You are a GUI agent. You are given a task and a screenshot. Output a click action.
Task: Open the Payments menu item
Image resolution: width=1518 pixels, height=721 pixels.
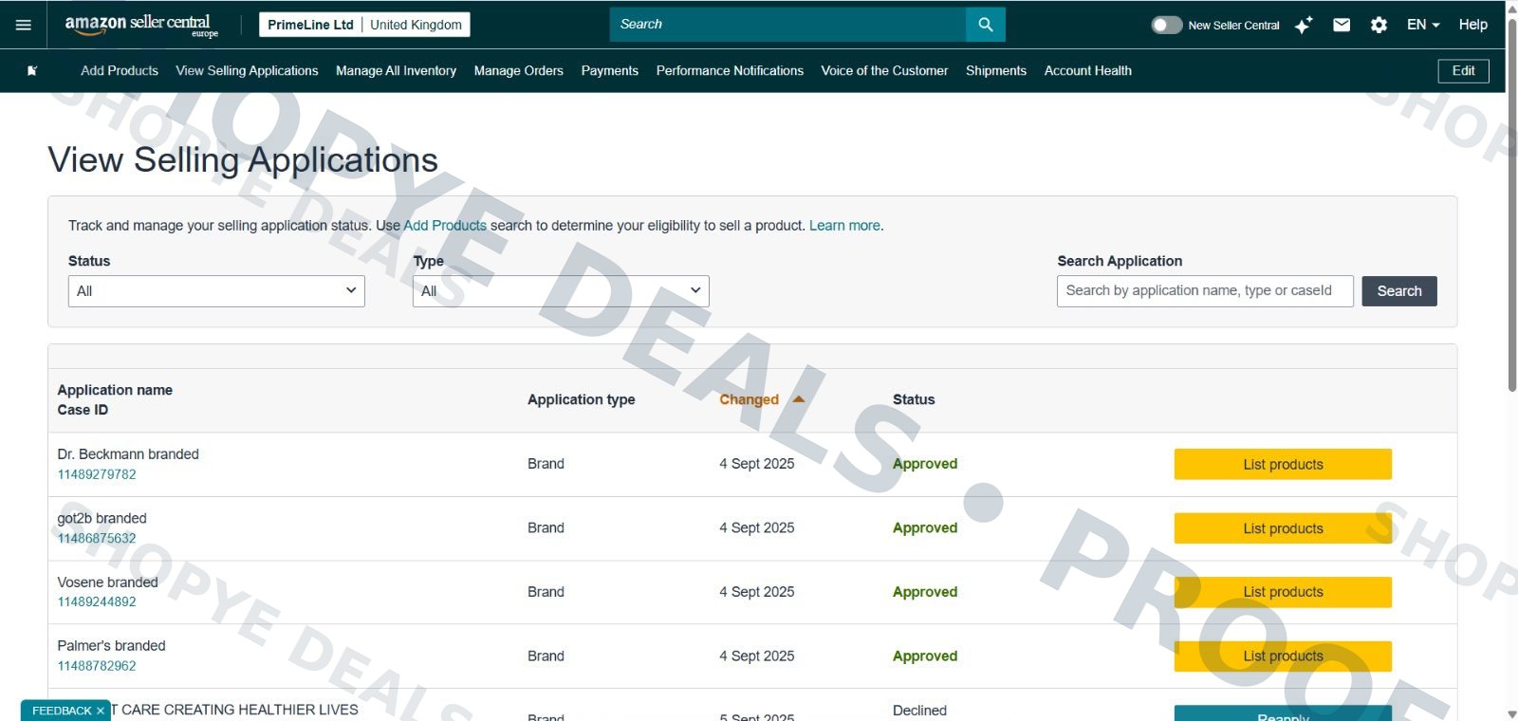point(610,70)
